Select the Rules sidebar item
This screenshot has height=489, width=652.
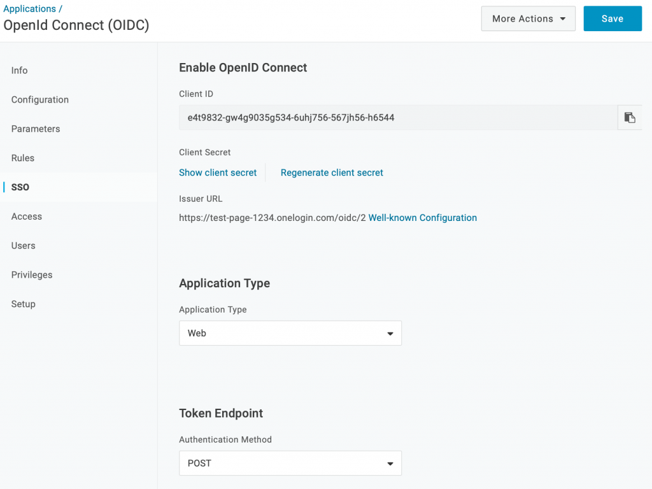pos(22,158)
